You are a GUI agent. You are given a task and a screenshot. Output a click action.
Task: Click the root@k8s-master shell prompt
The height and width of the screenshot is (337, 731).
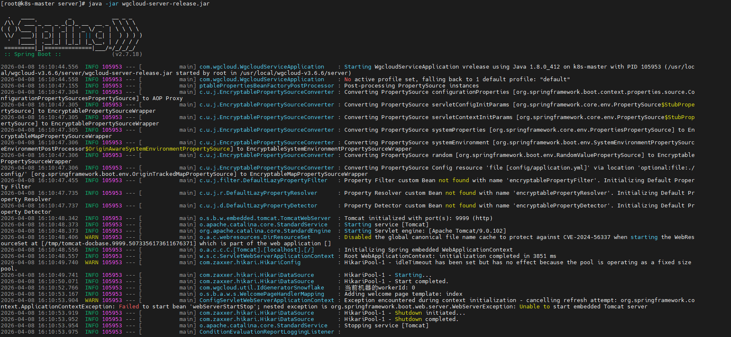[x=43, y=4]
